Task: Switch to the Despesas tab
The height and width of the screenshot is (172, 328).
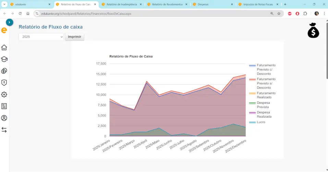Action: [x=203, y=4]
